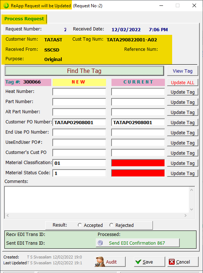Screen dimensions: 203x273
Task: Click the Customer Num value TATAST
Action: click(53, 40)
